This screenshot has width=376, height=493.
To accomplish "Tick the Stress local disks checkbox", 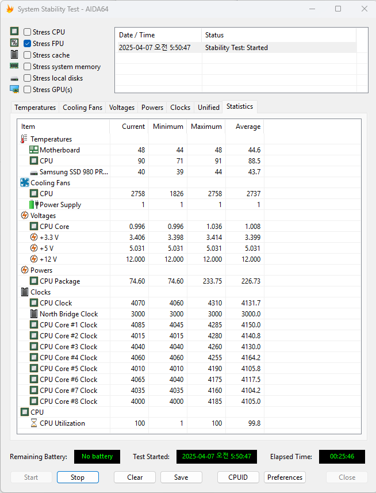I will point(28,78).
